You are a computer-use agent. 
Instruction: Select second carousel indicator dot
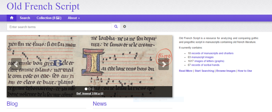[89, 89]
